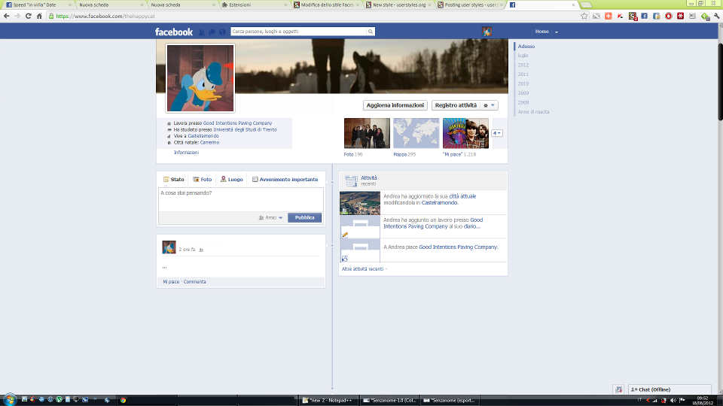Click the browser home button

(x=39, y=16)
